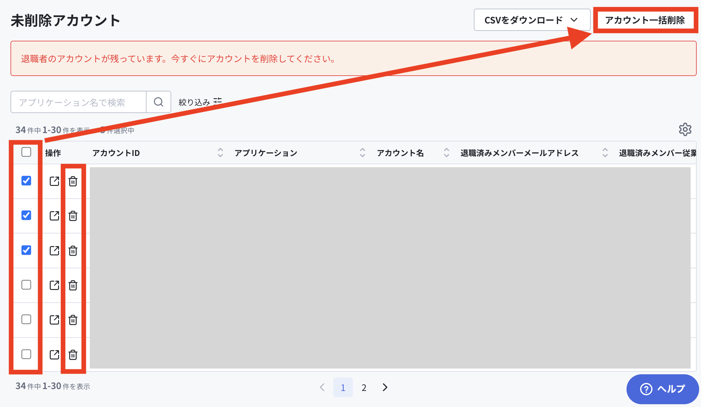Open the sixth row's external link icon
Image resolution: width=701 pixels, height=407 pixels.
coord(54,355)
